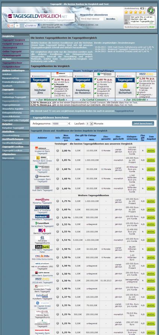Open Fremdwährungskonto in the sidebar
159x335 pixels.
14,82
